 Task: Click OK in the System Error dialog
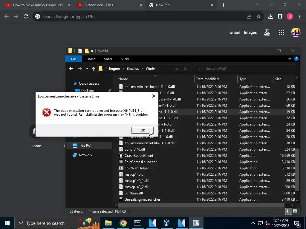tap(143, 130)
